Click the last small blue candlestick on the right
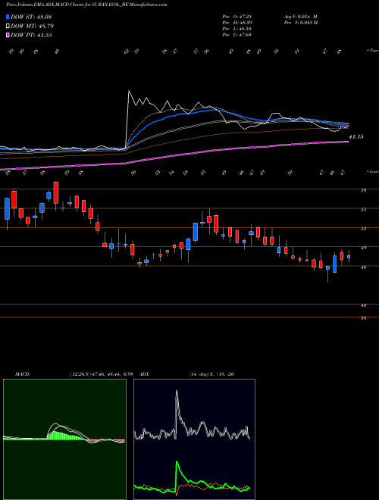Viewport: 379px width, 500px height. pos(349,256)
